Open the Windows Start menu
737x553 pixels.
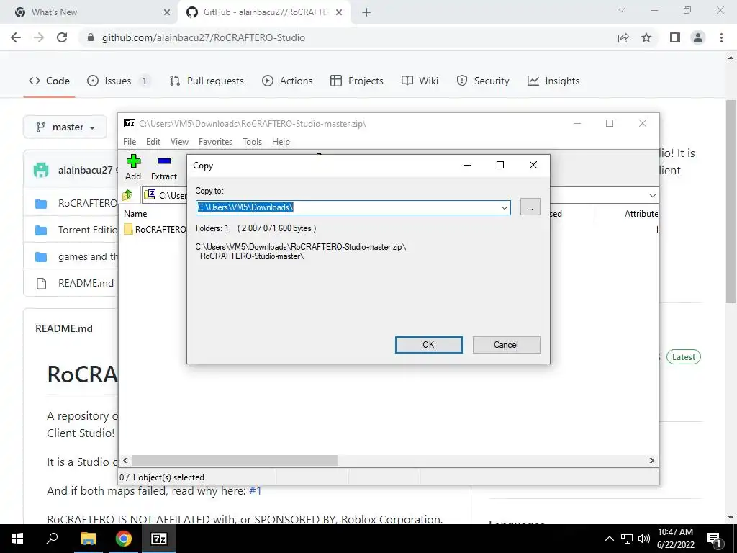pos(17,539)
